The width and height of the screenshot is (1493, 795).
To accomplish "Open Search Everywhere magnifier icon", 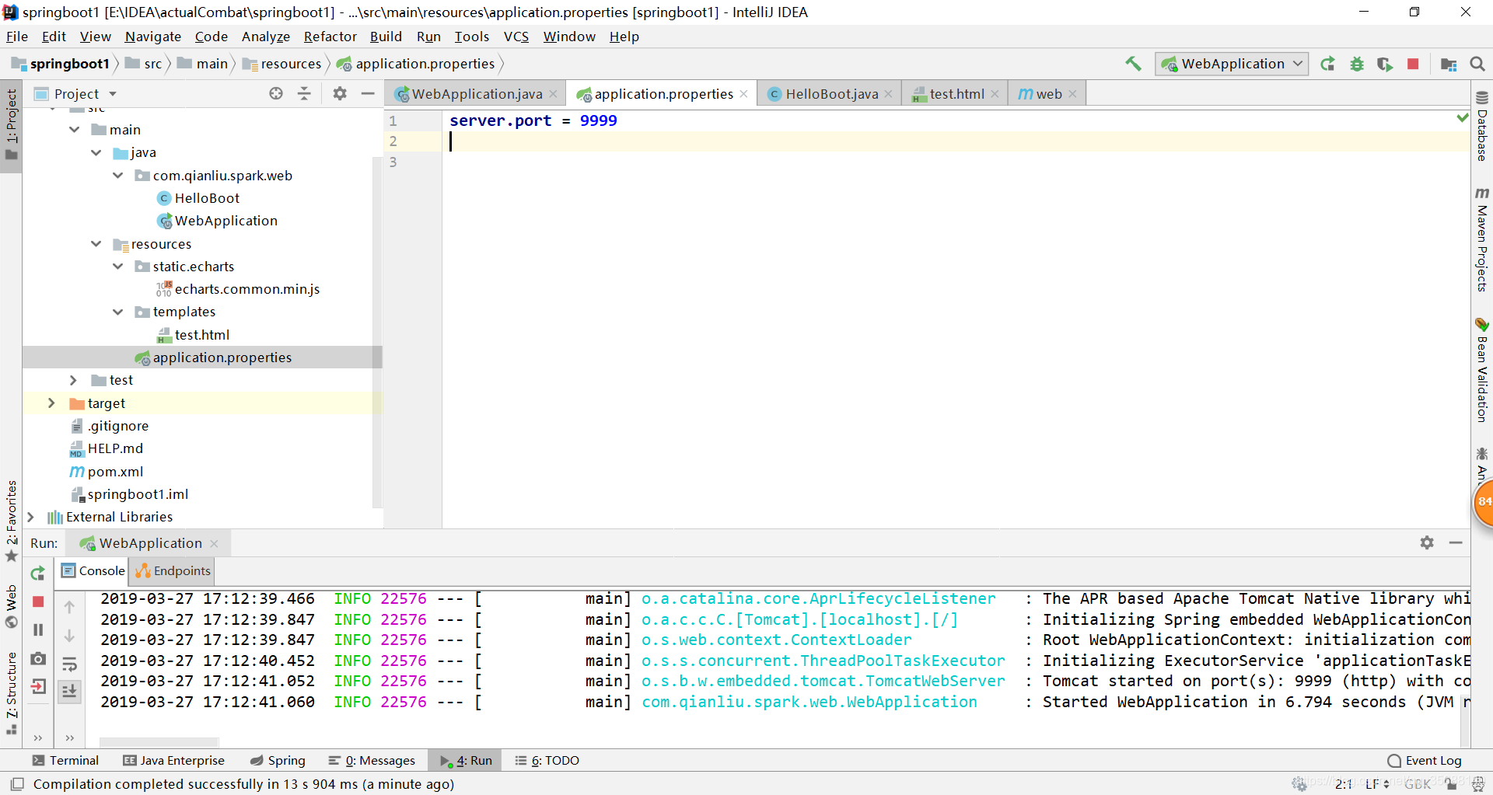I will point(1477,64).
